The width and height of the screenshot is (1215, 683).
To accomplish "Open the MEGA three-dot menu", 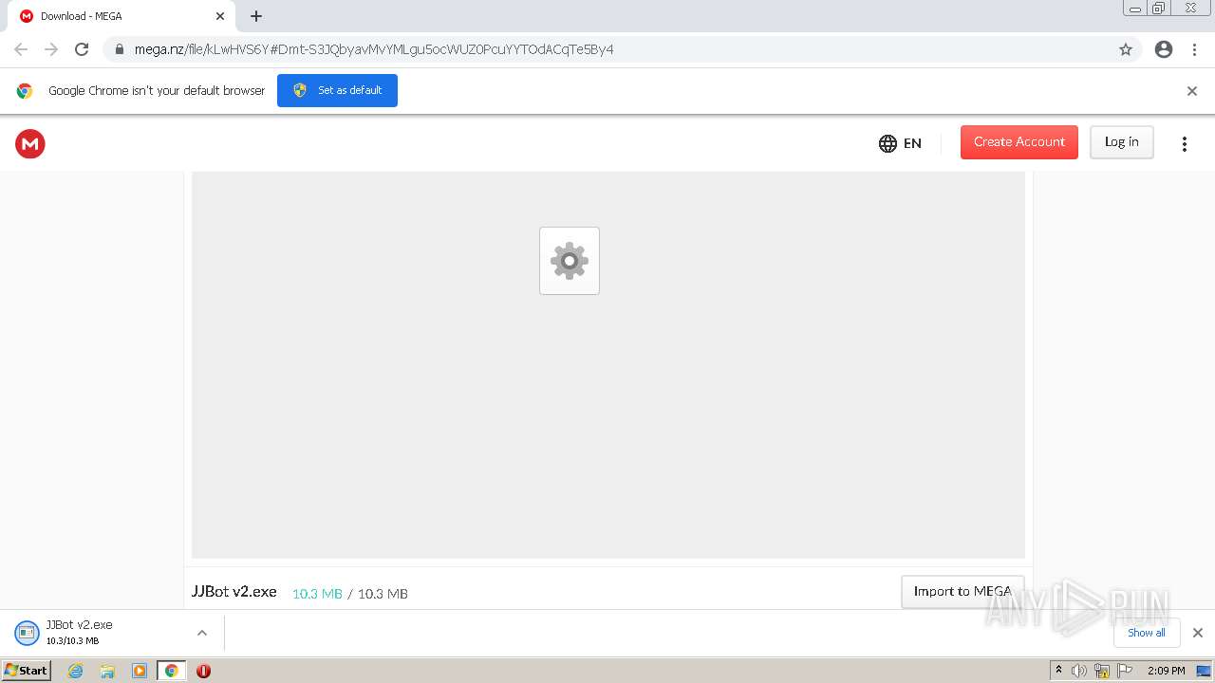I will coord(1184,144).
